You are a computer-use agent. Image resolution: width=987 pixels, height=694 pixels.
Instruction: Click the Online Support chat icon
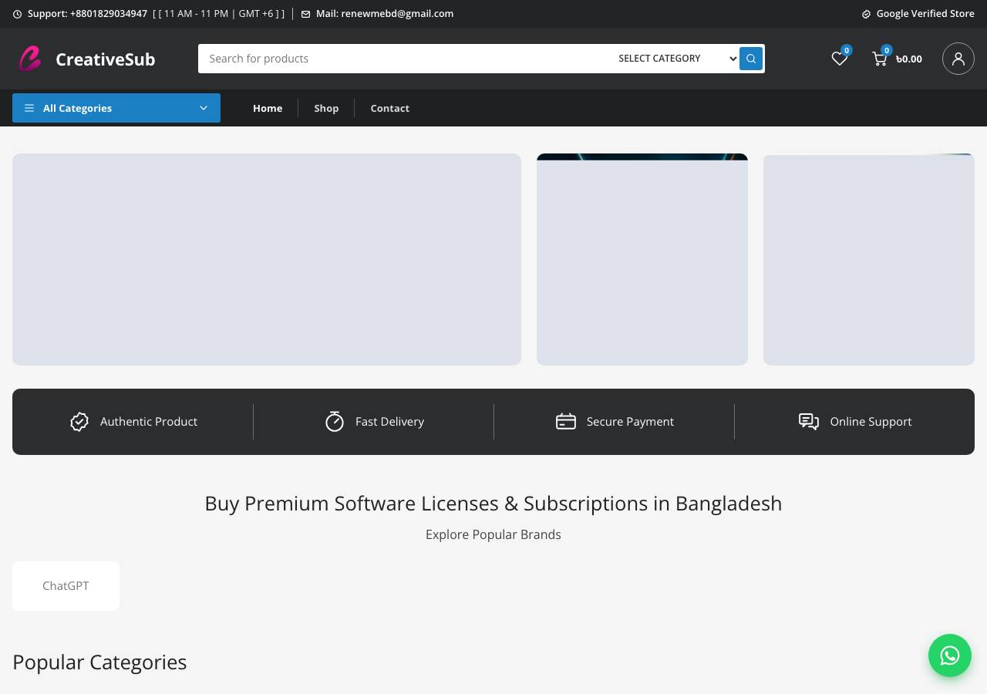809,422
